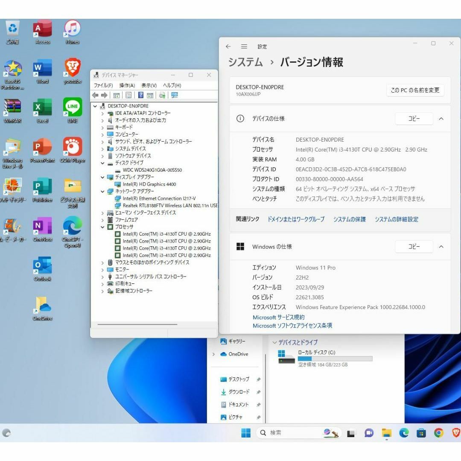Collapse the デバイスの仕様 section chevron
This screenshot has width=461, height=461.
(441, 119)
